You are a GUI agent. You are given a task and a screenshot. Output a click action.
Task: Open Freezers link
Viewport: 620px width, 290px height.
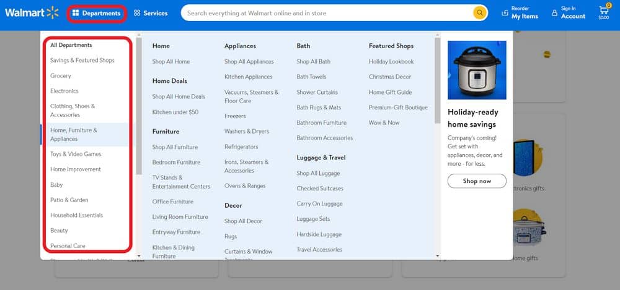pyautogui.click(x=235, y=116)
